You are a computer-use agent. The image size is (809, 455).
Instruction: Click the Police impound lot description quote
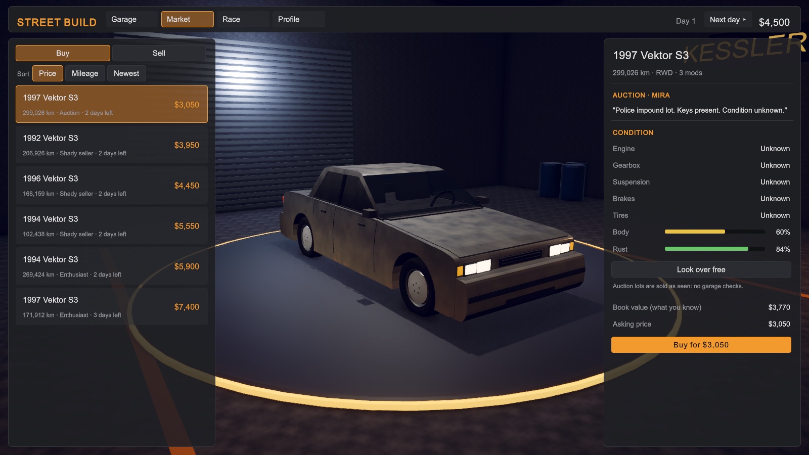[x=700, y=110]
